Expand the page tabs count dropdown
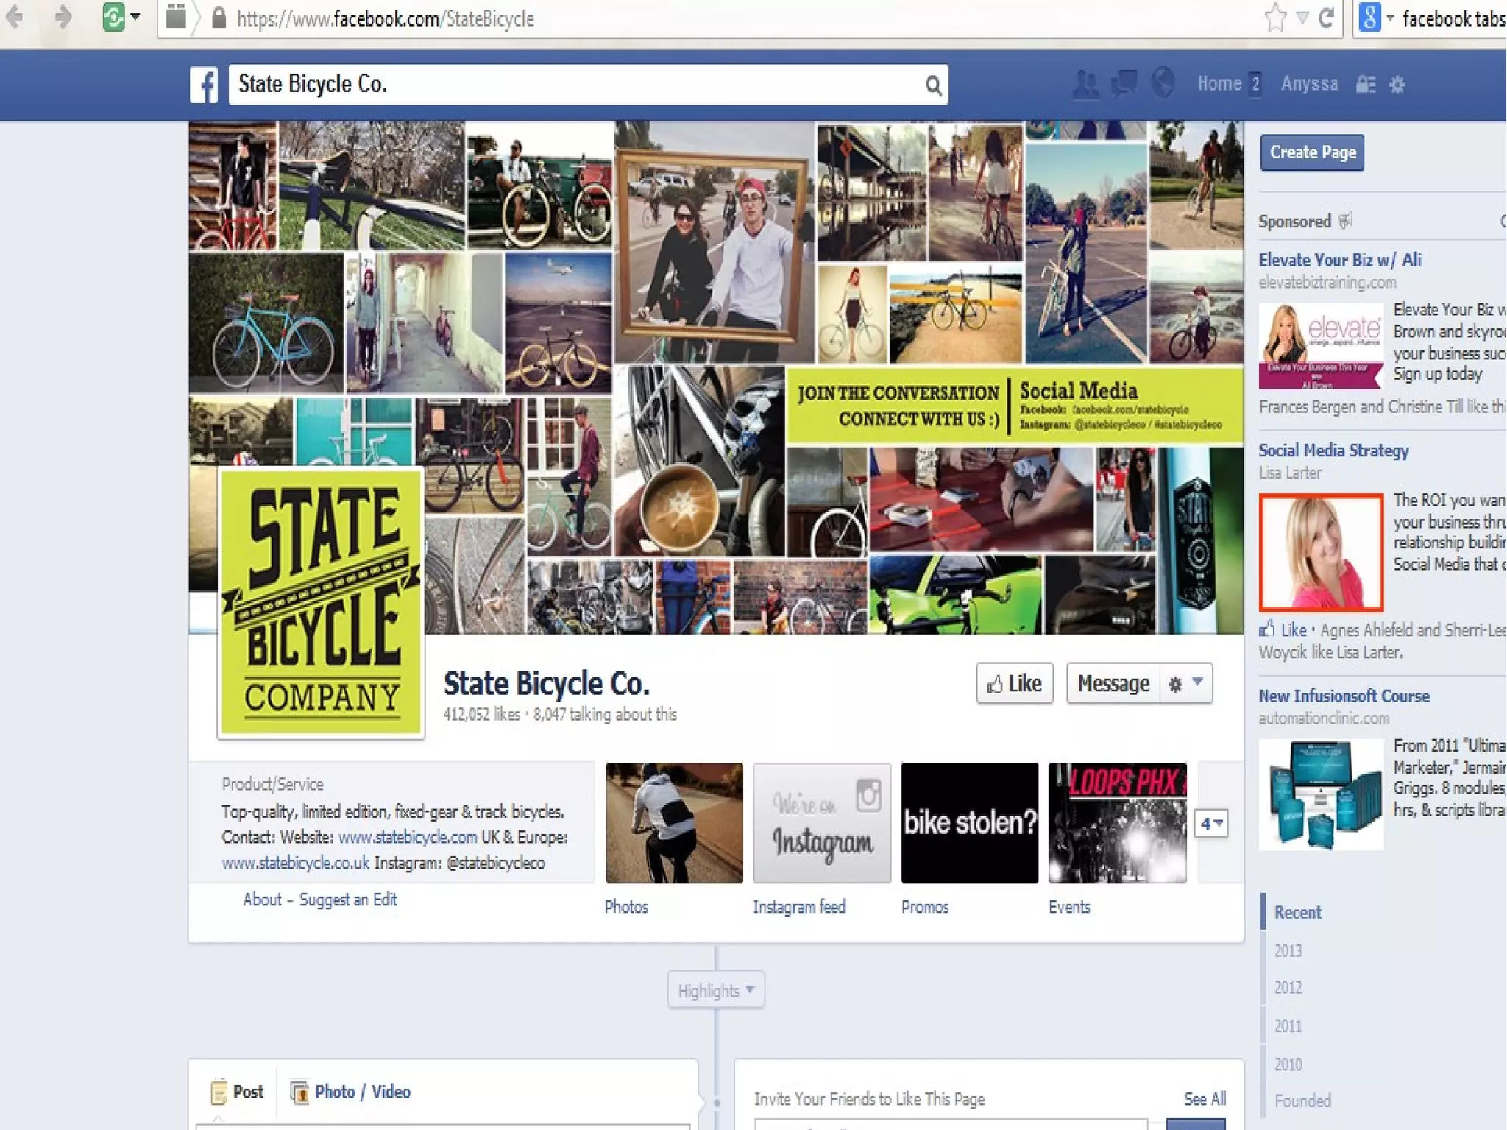 click(1211, 823)
